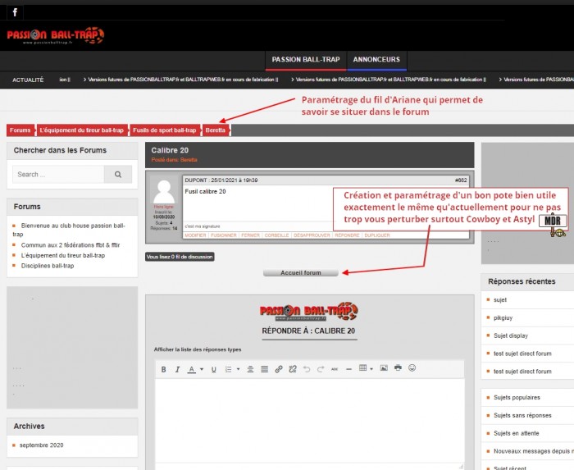574x470 pixels.
Task: Click the RÉPONDRE link under the post
Action: tap(347, 235)
